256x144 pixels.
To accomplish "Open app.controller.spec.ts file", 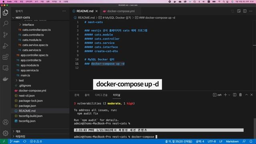I will 34,55.
